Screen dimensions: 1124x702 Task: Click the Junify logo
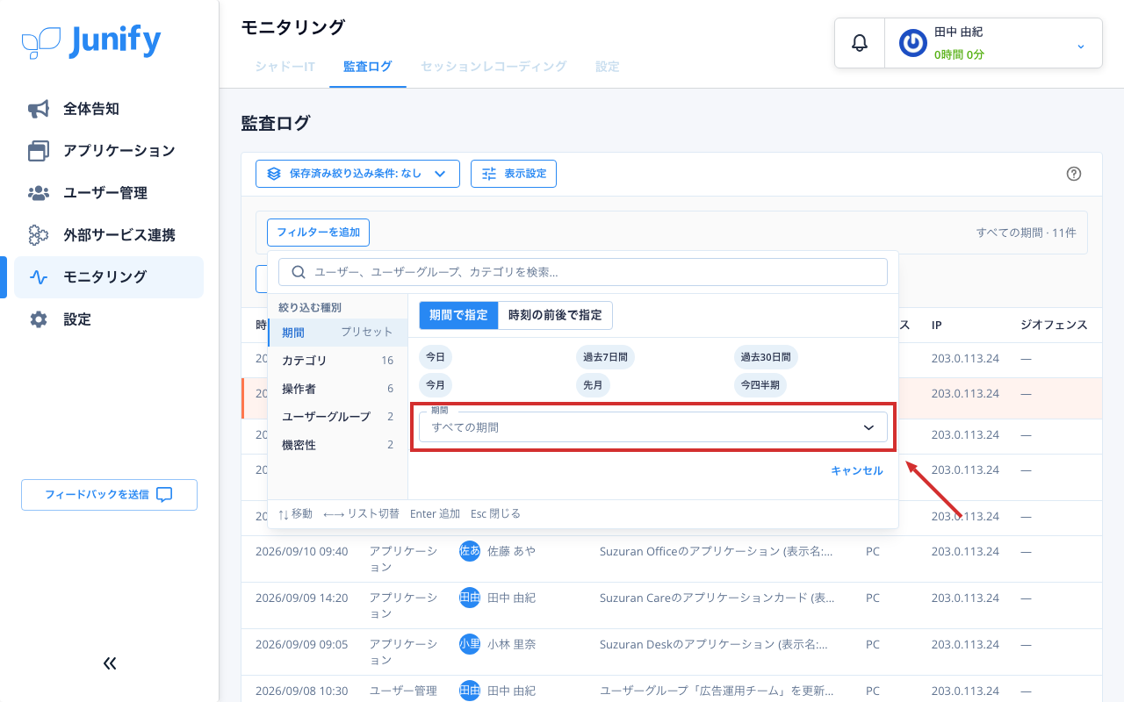(91, 41)
